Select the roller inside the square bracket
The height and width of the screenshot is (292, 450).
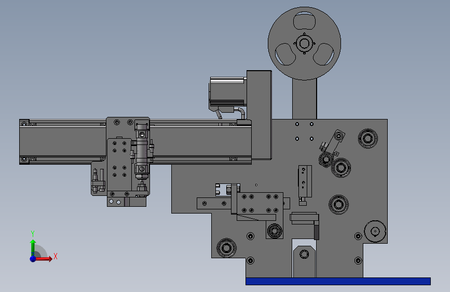pyautogui.click(x=275, y=231)
